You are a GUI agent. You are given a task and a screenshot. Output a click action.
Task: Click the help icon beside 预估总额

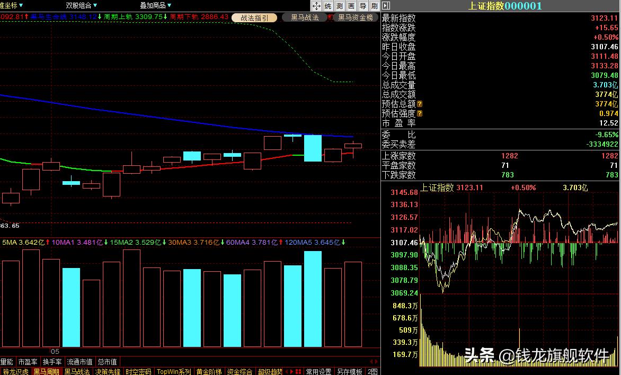pyautogui.click(x=420, y=104)
